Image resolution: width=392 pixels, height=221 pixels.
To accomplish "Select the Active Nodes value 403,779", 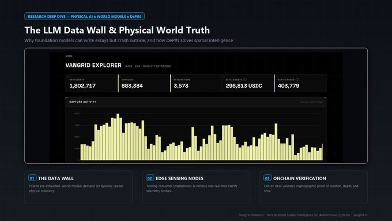I will 288,86.
